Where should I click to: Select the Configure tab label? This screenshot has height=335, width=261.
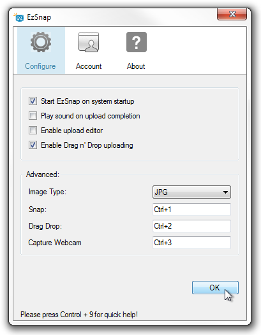tap(40, 66)
